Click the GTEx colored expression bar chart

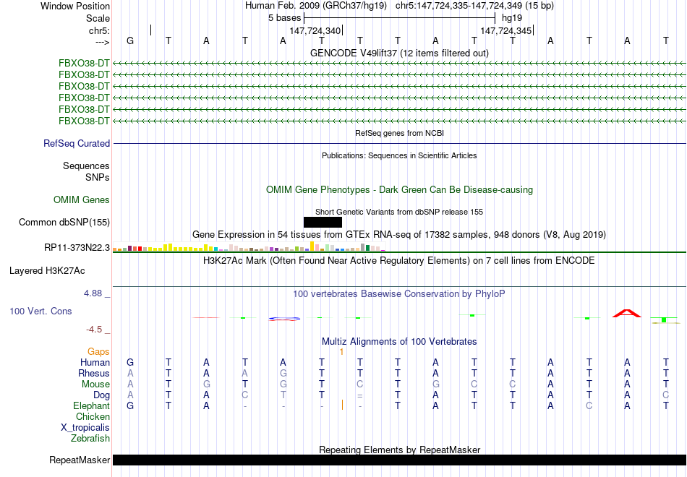249,246
